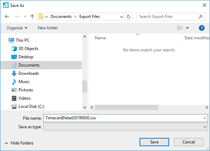
Task: Sort by the Name column header
Action: coord(100,38)
